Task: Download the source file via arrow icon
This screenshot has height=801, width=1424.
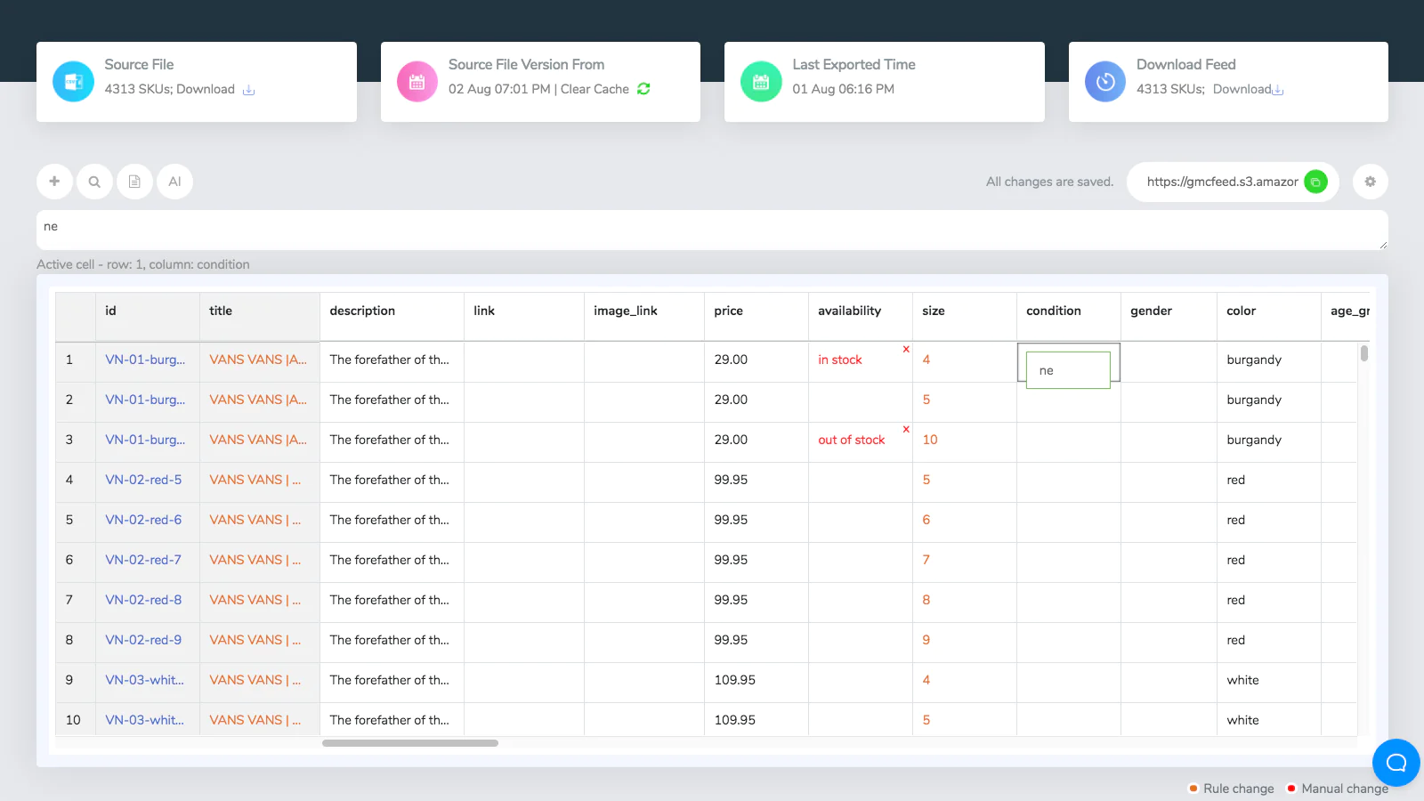Action: coord(249,90)
